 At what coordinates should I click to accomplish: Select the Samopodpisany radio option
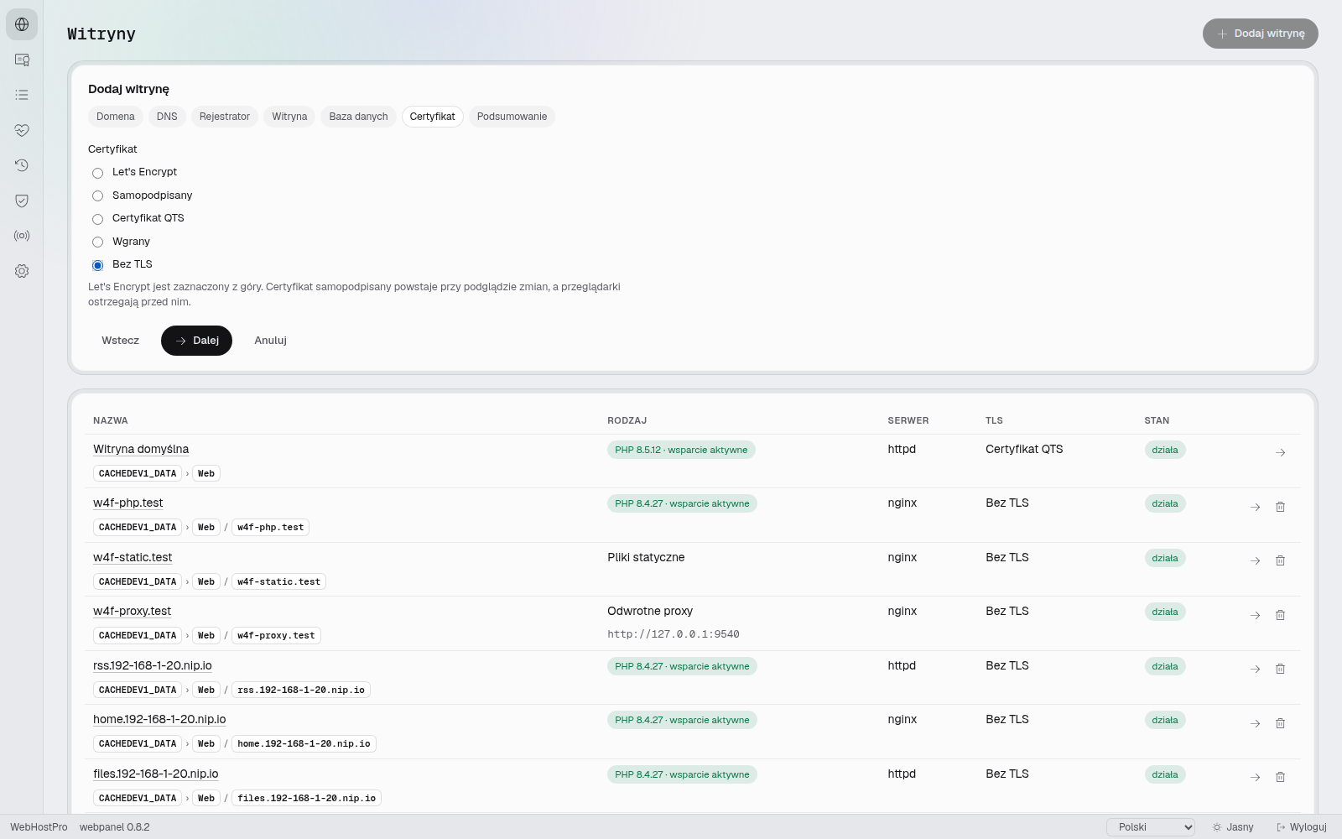[97, 195]
